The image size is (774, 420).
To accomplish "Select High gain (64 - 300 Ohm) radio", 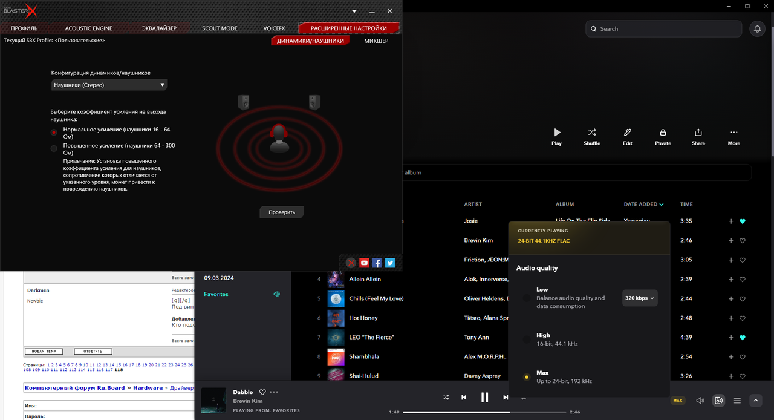I will tap(54, 148).
